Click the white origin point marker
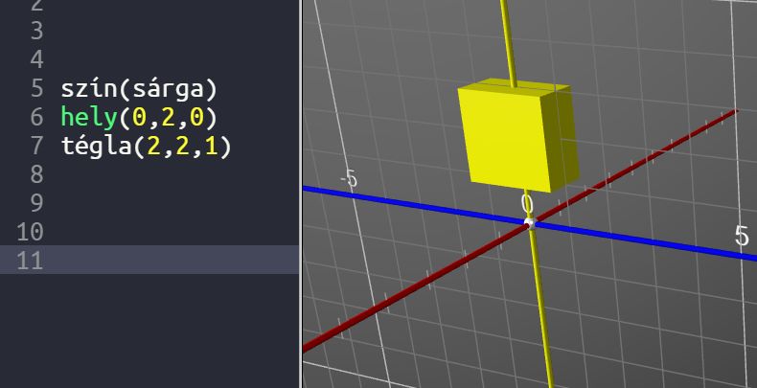Image resolution: width=757 pixels, height=388 pixels. pos(528,224)
